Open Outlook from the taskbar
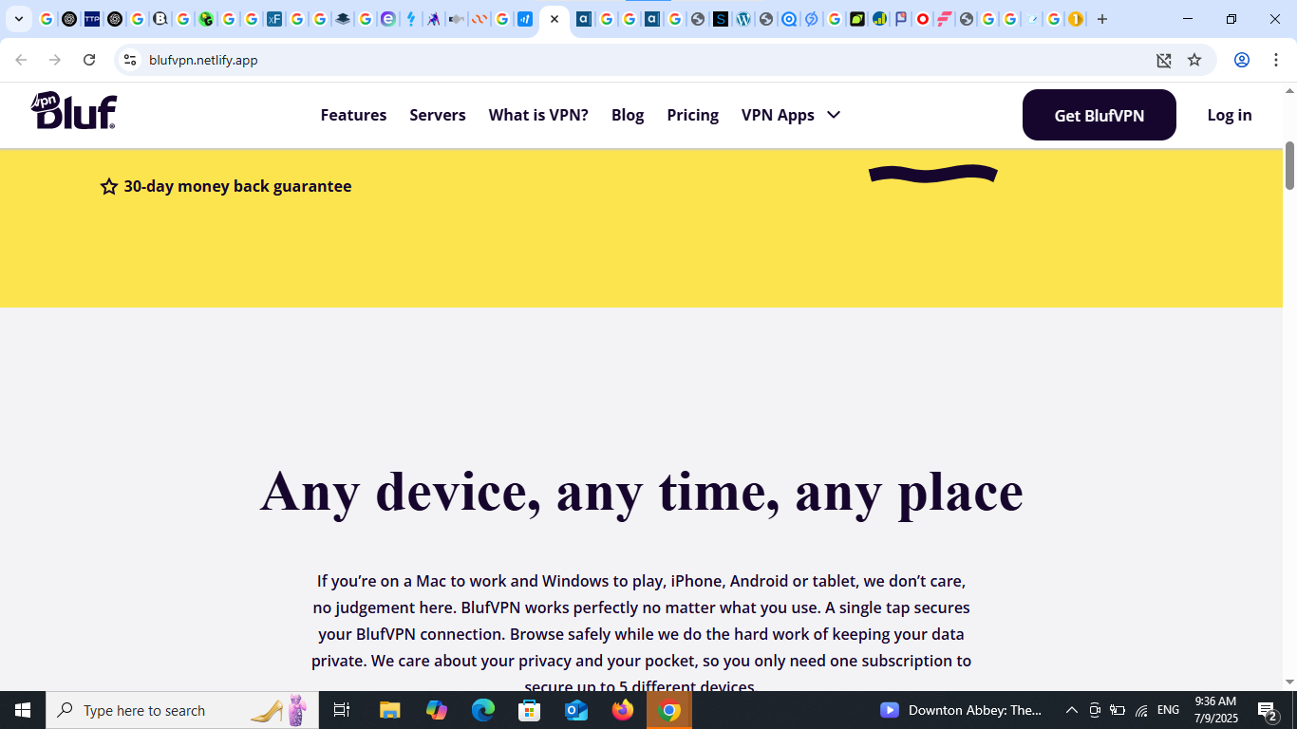The image size is (1297, 729). click(576, 710)
